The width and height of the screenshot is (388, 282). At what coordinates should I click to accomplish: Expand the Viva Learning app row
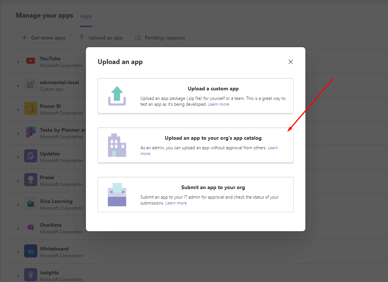coord(18,204)
